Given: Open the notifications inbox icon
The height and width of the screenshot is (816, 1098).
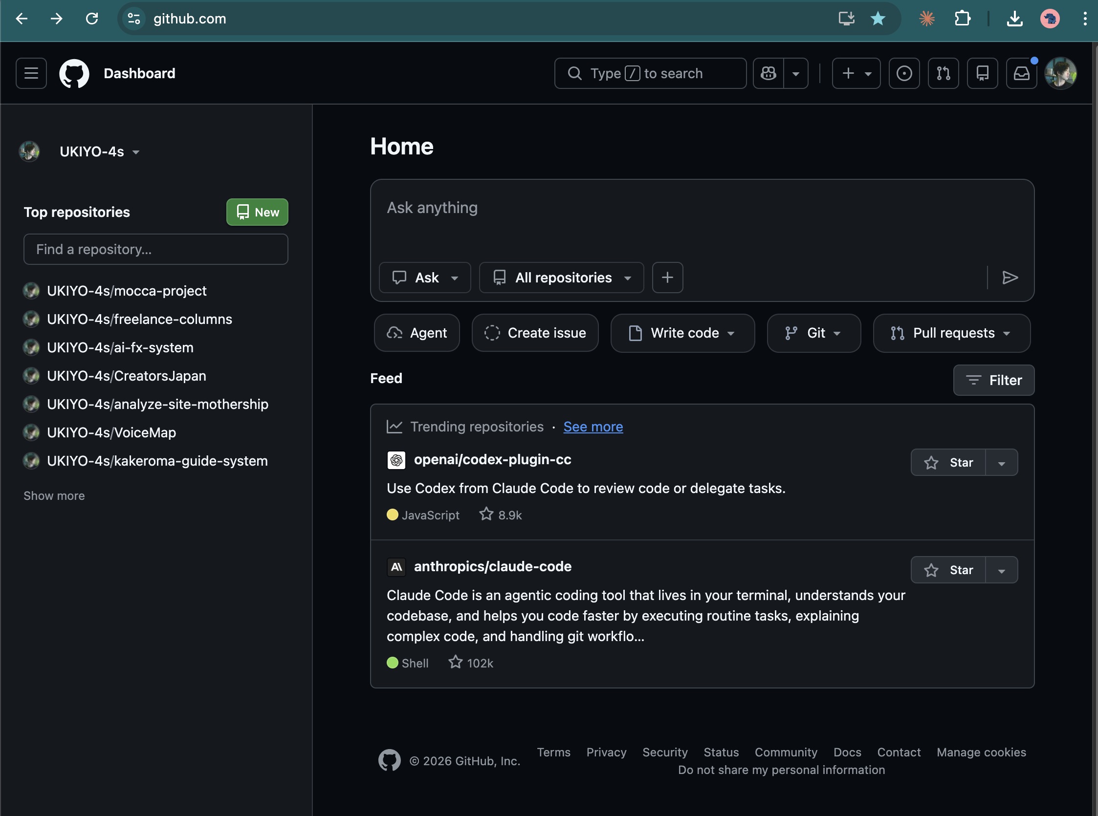Looking at the screenshot, I should (x=1021, y=74).
